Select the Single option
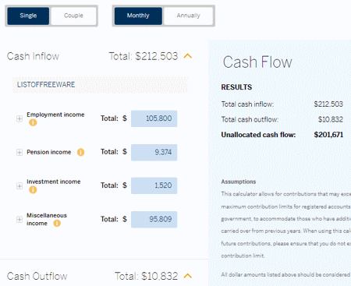The image size is (351, 286). click(x=28, y=16)
